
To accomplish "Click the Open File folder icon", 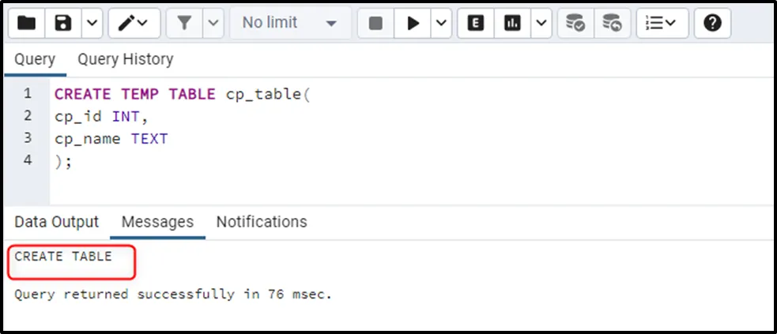I will (27, 24).
